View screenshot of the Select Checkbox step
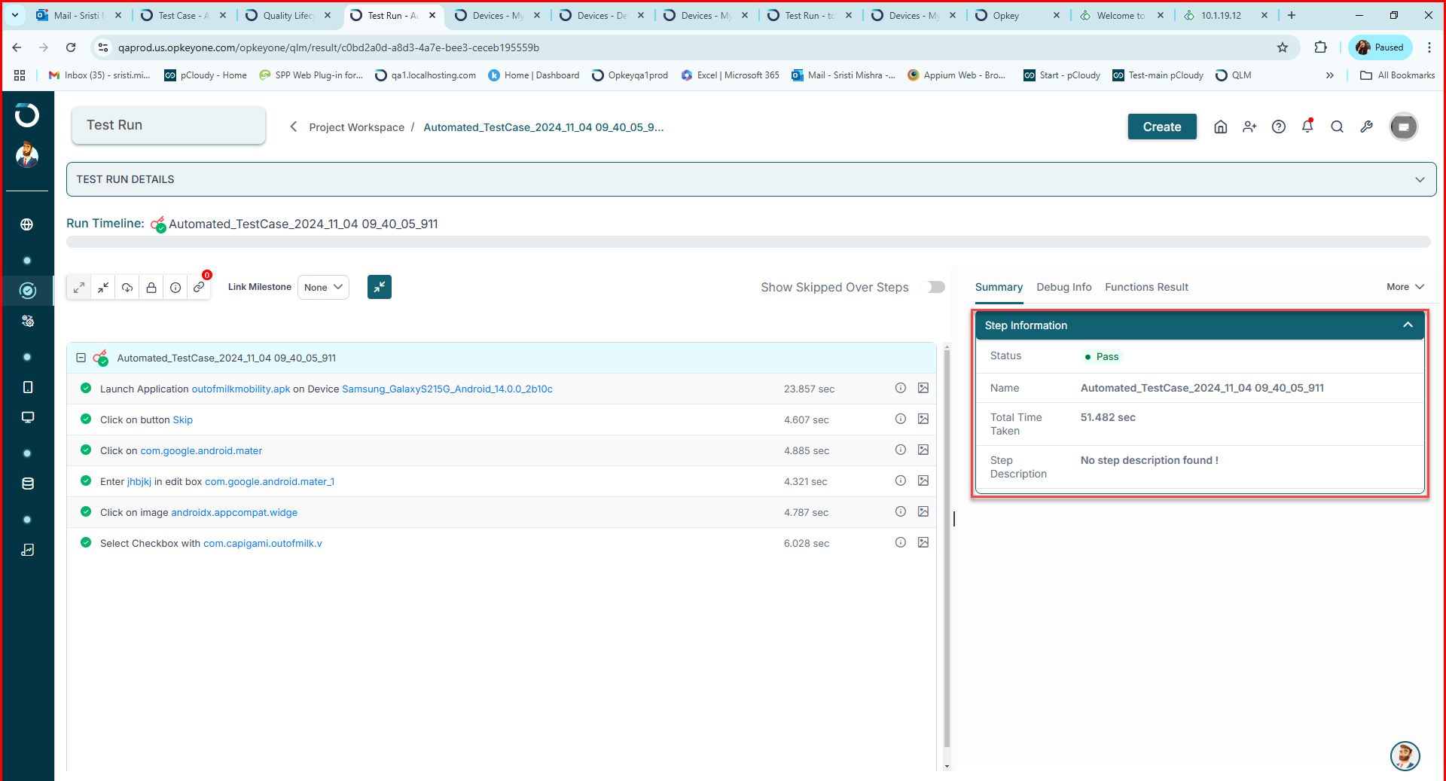The height and width of the screenshot is (781, 1446). [x=923, y=542]
